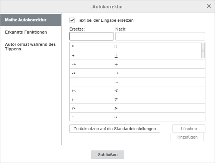Viewport: 215px width, 163px height.
Task: Select the /= not-equal symbol row
Action: 137,99
